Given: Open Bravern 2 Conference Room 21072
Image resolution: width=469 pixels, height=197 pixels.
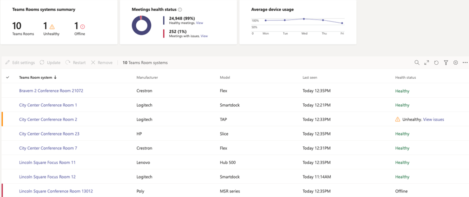Looking at the screenshot, I should (x=51, y=91).
